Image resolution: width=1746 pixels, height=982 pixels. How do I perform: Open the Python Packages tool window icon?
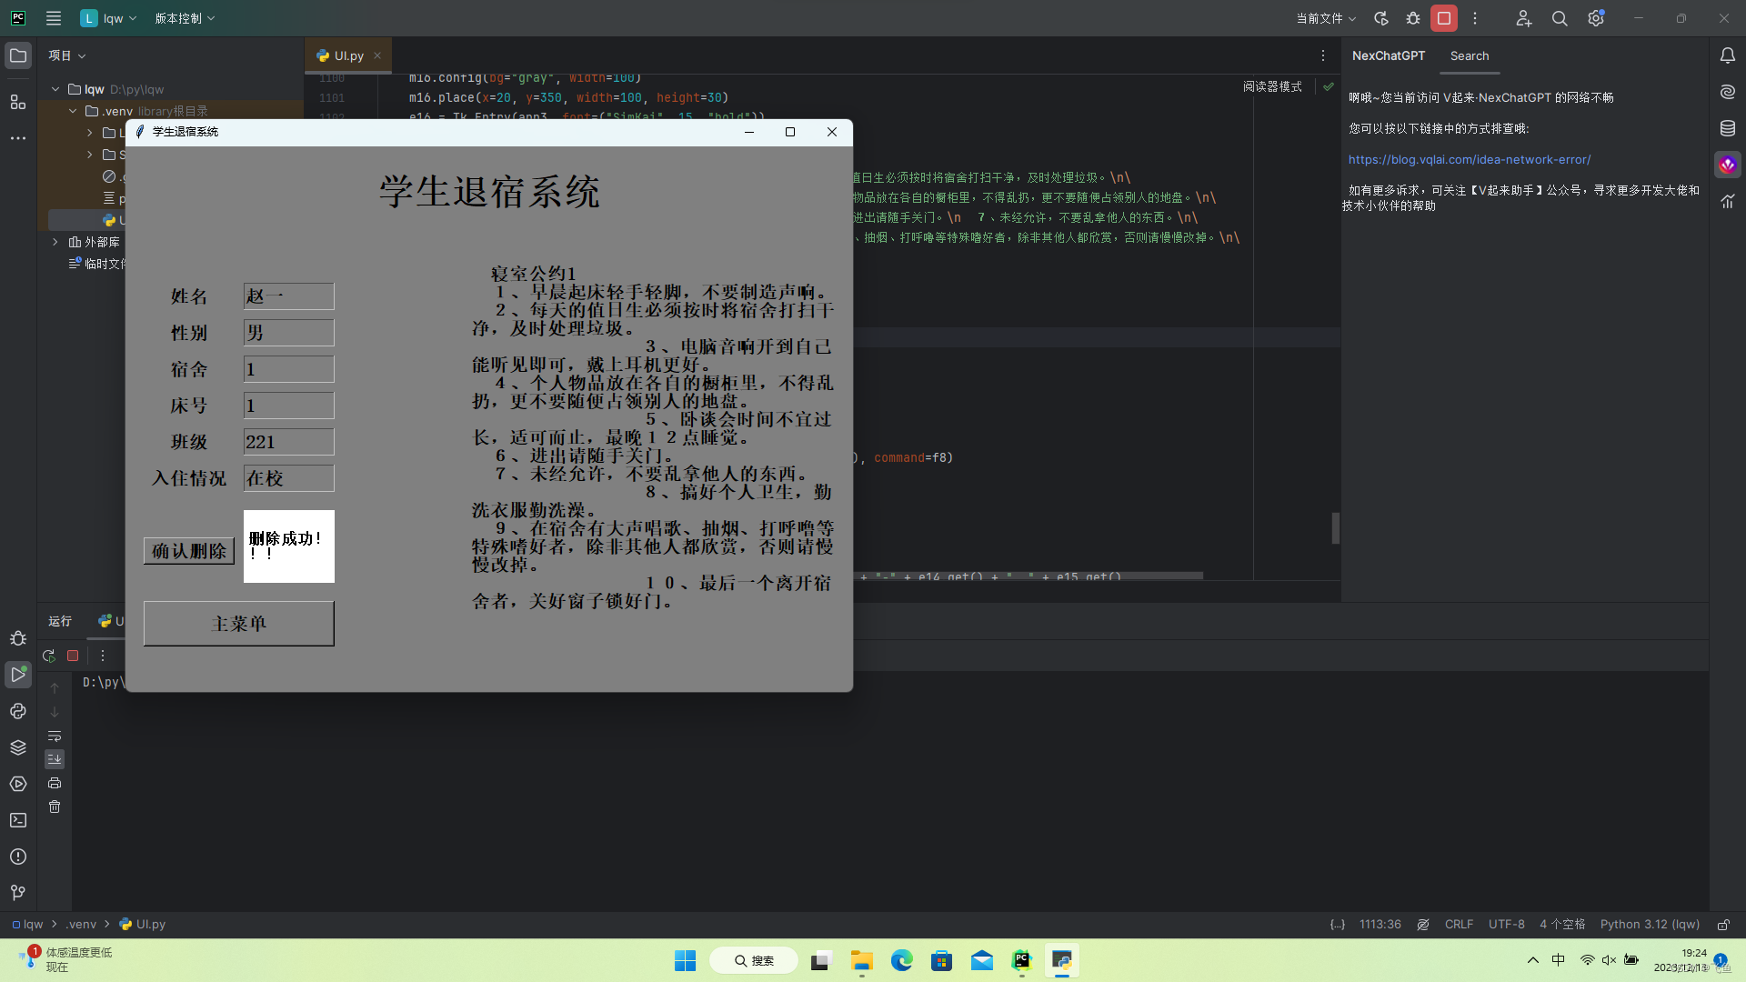click(18, 747)
